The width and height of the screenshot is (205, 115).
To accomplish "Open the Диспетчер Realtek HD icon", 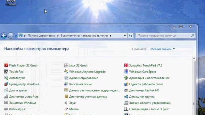I will (126, 90).
